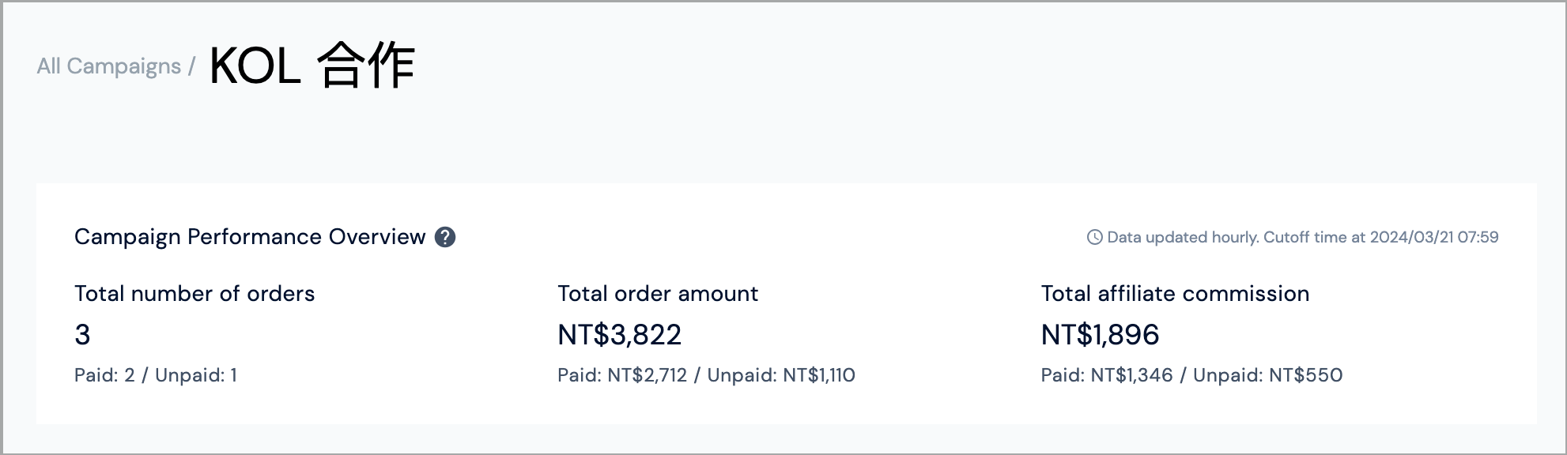Go back to All Campaigns
This screenshot has width=1567, height=455.
click(109, 66)
